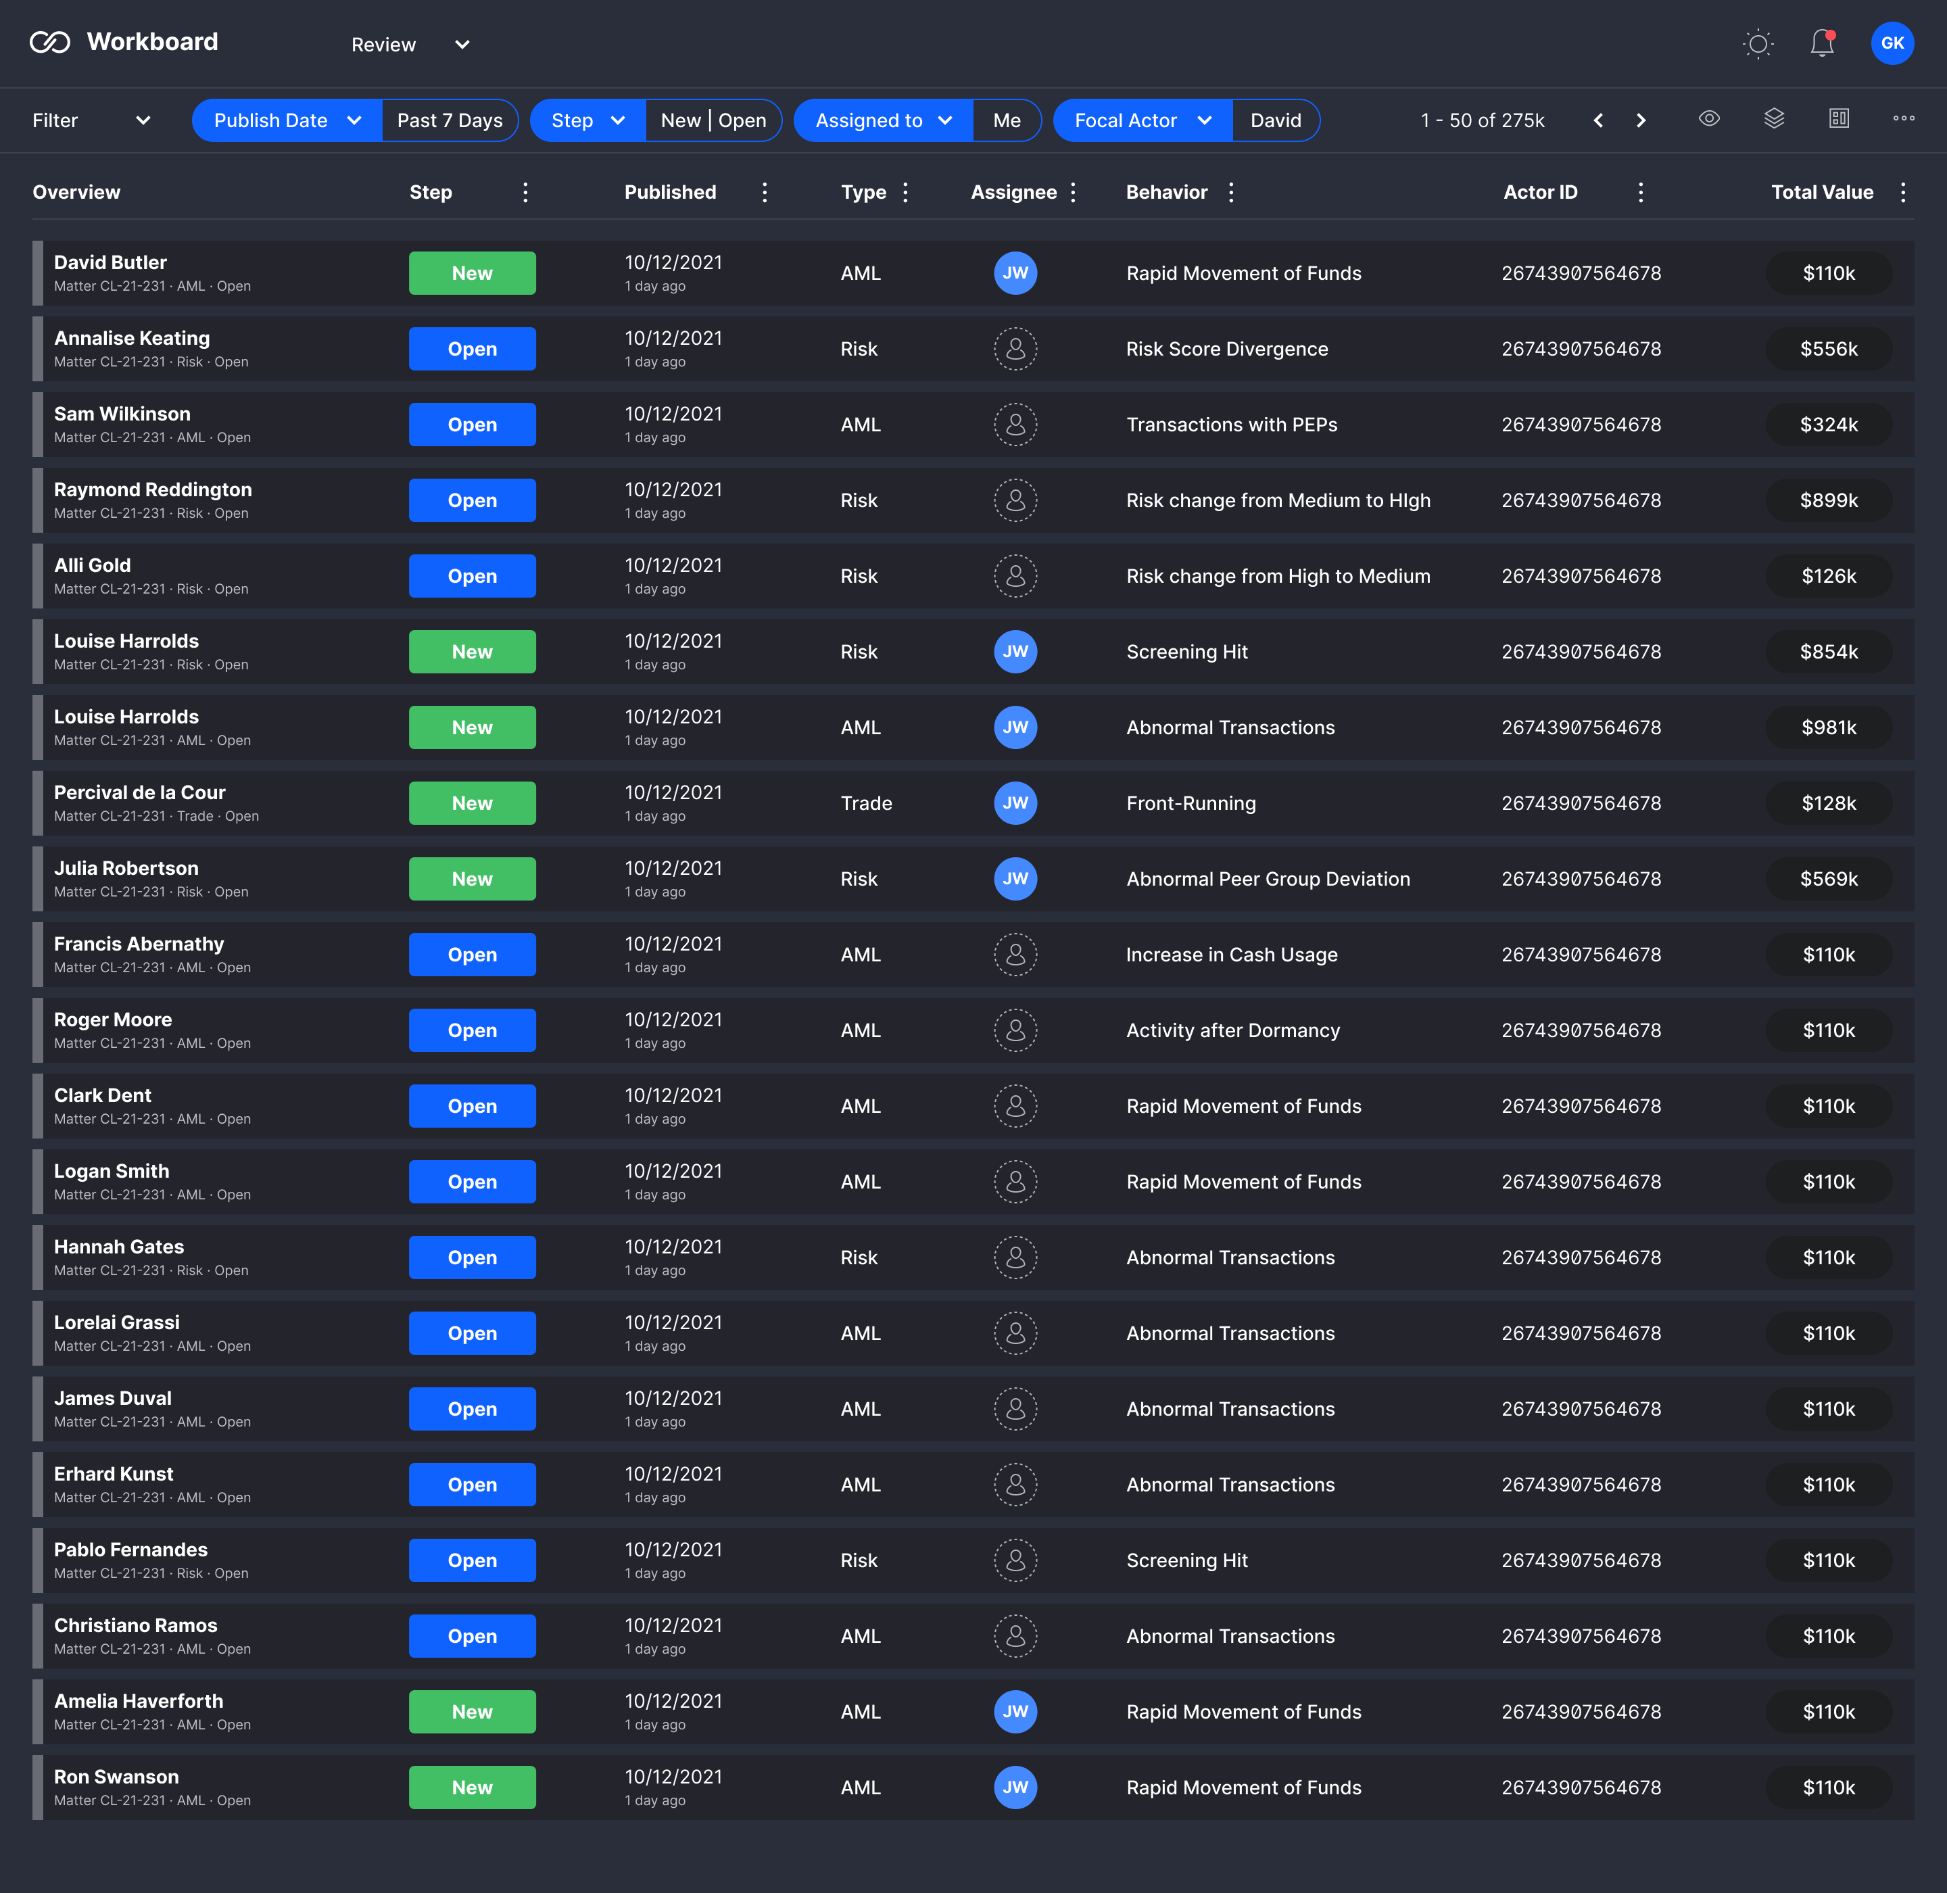Toggle the 'New | Open' step filter chip

(x=714, y=120)
